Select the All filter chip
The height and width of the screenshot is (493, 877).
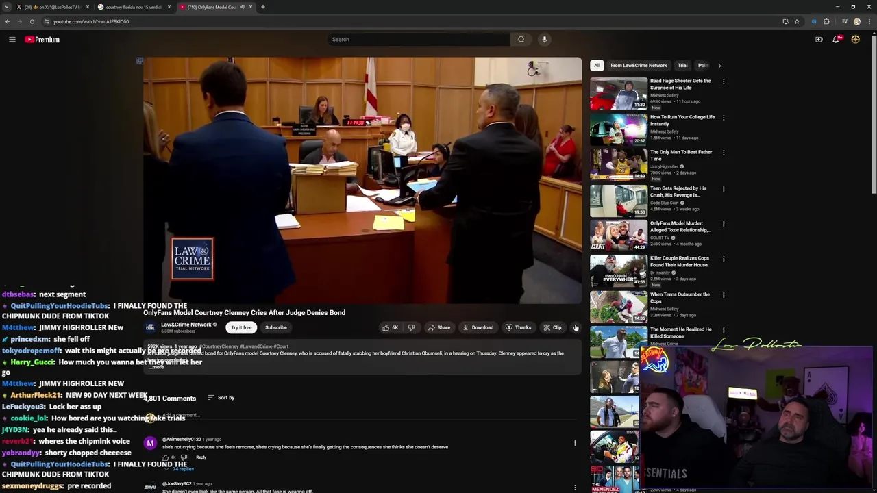tap(597, 66)
